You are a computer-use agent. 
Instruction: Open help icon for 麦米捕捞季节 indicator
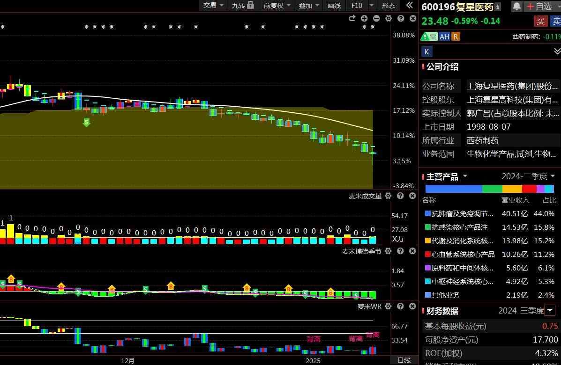coord(400,251)
